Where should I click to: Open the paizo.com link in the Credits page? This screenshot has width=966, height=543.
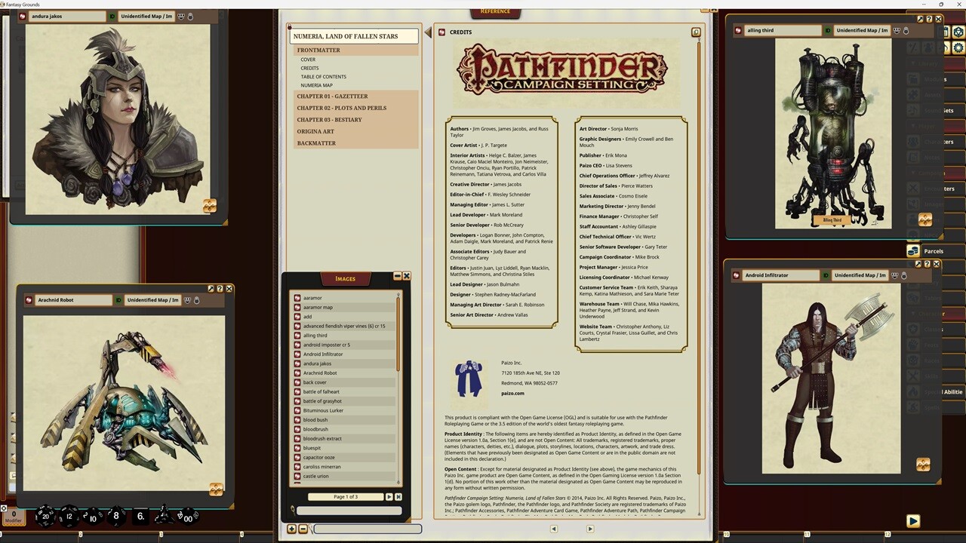click(512, 393)
